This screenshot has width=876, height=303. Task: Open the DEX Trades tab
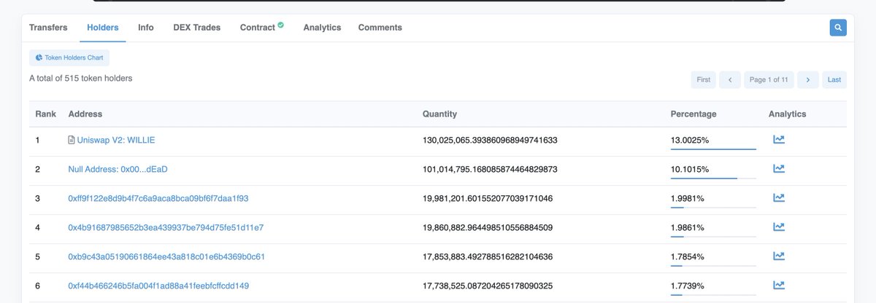(197, 28)
